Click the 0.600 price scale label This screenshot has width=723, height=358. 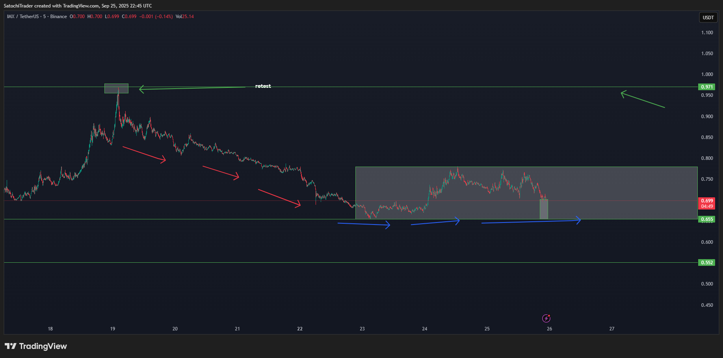click(707, 242)
